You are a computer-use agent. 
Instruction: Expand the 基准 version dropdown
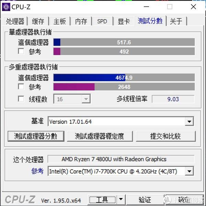tap(189, 122)
